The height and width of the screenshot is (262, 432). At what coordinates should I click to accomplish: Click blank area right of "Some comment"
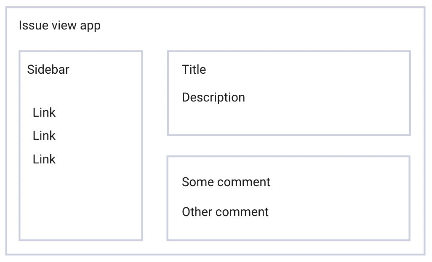[x=337, y=182]
